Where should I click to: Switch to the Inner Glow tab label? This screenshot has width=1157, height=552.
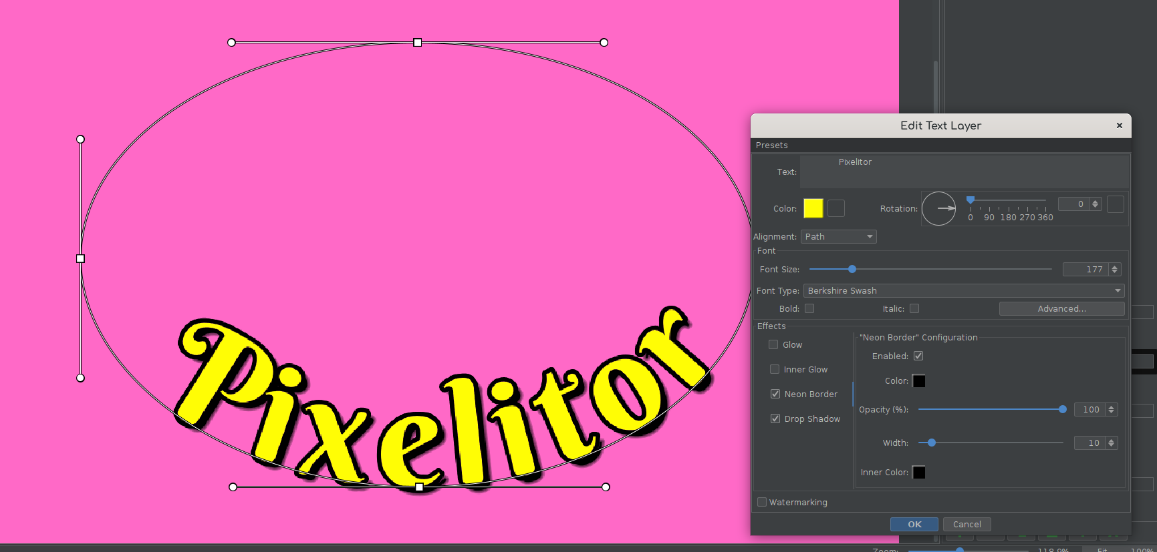point(805,370)
